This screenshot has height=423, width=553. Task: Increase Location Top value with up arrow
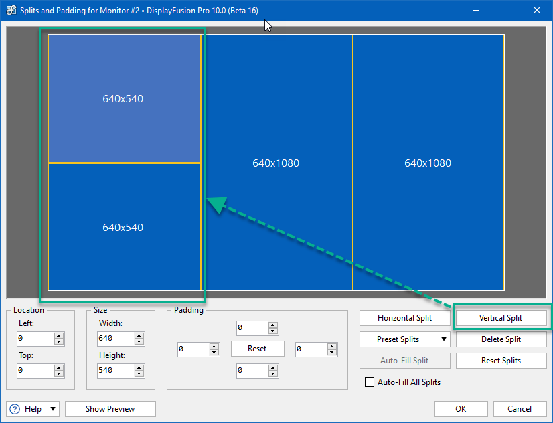pos(59,367)
